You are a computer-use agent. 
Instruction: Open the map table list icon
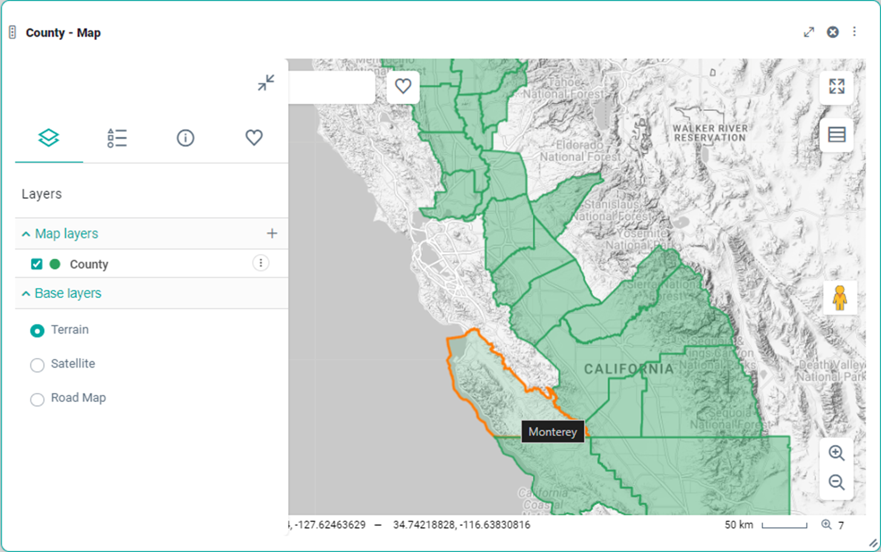click(836, 134)
